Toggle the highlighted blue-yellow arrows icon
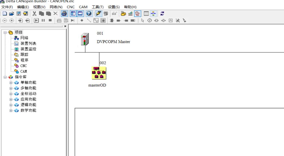 [153, 14]
